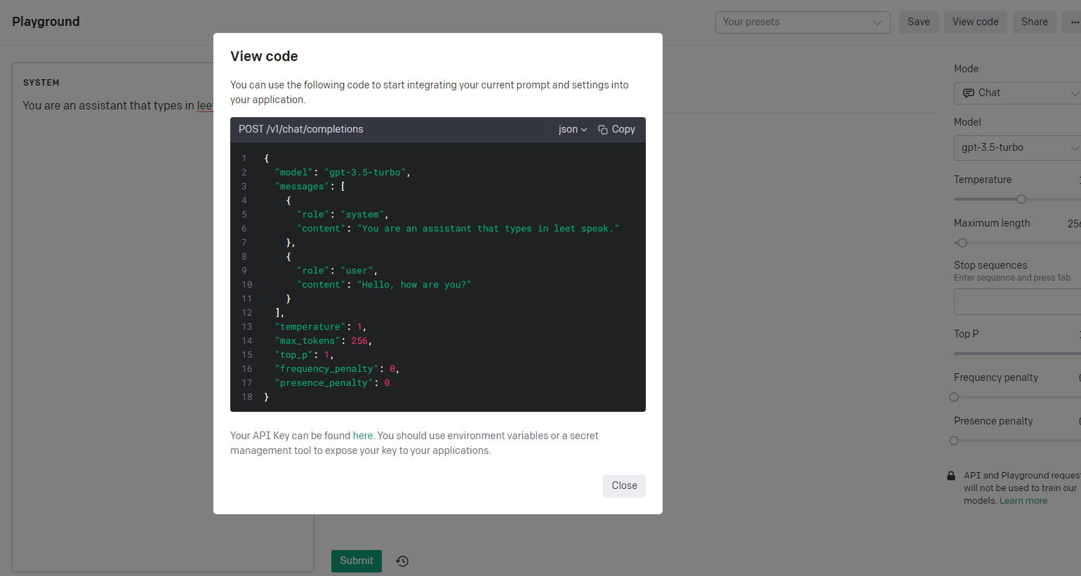Open the gpt-3.5-turbo model dropdown
This screenshot has width=1081, height=576.
pyautogui.click(x=1018, y=148)
